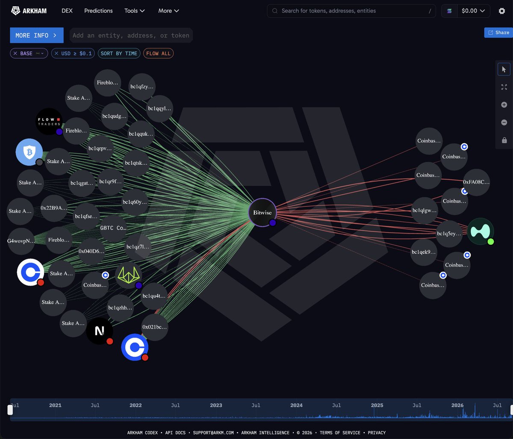Click the 2024 mark on the timeline
The width and height of the screenshot is (513, 439).
click(x=296, y=405)
